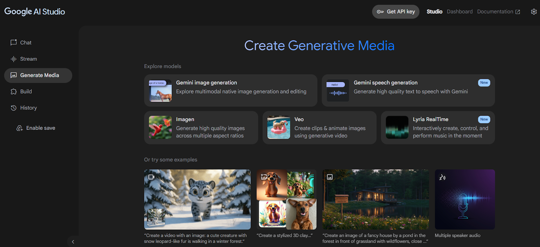Click the Enable save cloud icon

pyautogui.click(x=20, y=128)
